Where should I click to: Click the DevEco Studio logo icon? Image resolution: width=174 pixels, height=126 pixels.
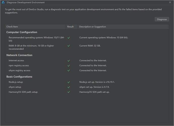tap(3, 2)
